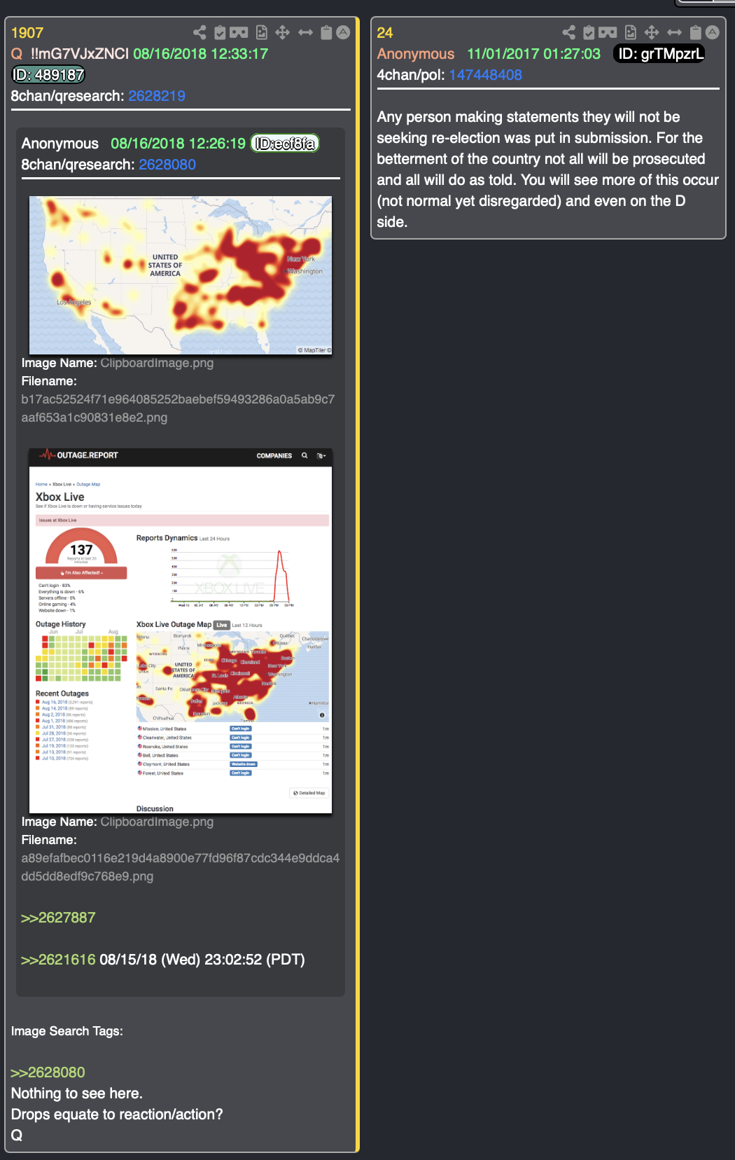Click the VR goggles icon on post 1907
Viewport: 735px width, 1160px height.
click(x=239, y=32)
